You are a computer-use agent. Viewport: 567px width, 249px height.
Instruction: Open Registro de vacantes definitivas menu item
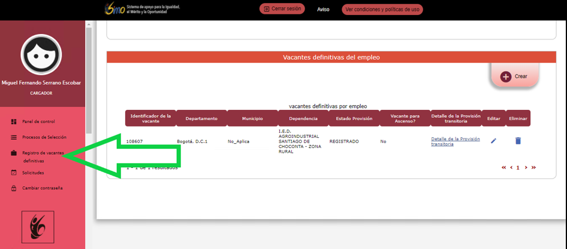click(x=43, y=156)
